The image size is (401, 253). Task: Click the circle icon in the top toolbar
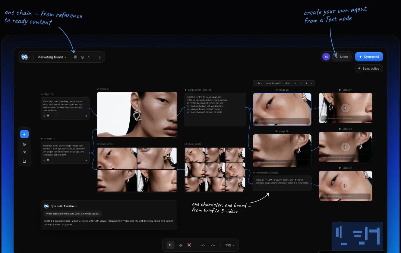[x=82, y=57]
